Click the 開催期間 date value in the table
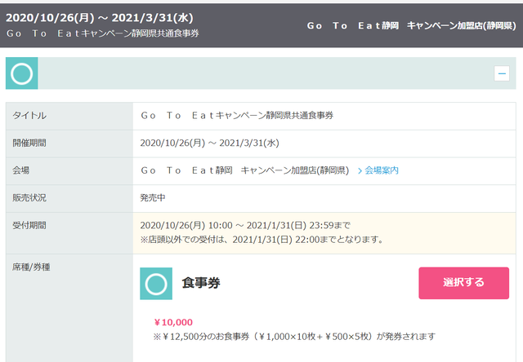 pyautogui.click(x=209, y=143)
